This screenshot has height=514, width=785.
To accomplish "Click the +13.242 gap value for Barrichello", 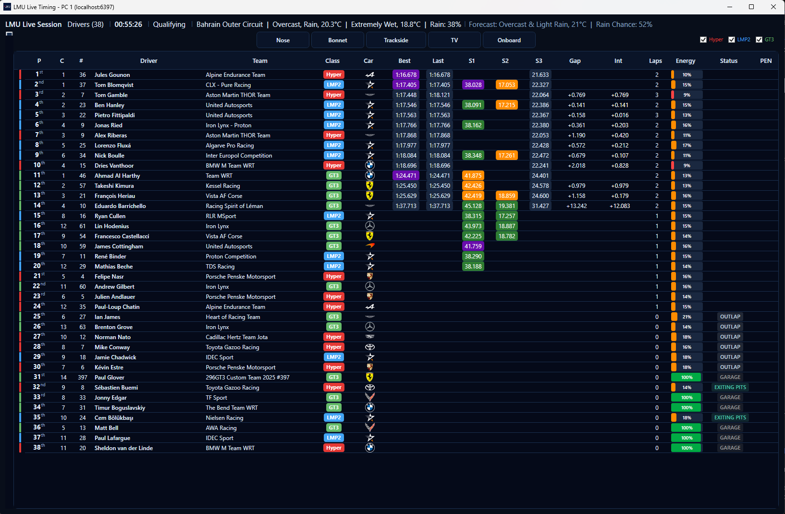I will click(576, 206).
